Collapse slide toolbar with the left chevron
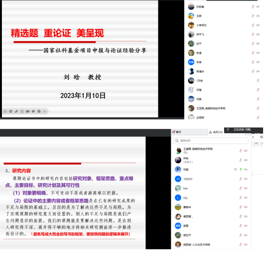Image resolution: width=265 pixels, height=254 pixels. coord(45,111)
